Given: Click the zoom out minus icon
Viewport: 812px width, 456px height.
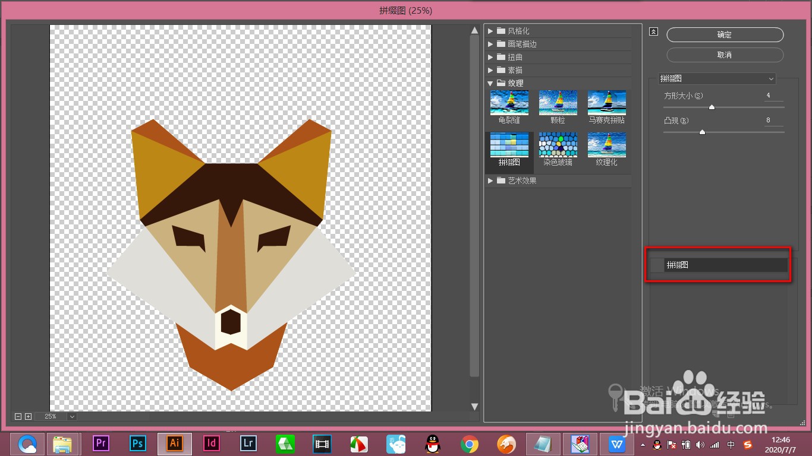Looking at the screenshot, I should click(x=18, y=417).
